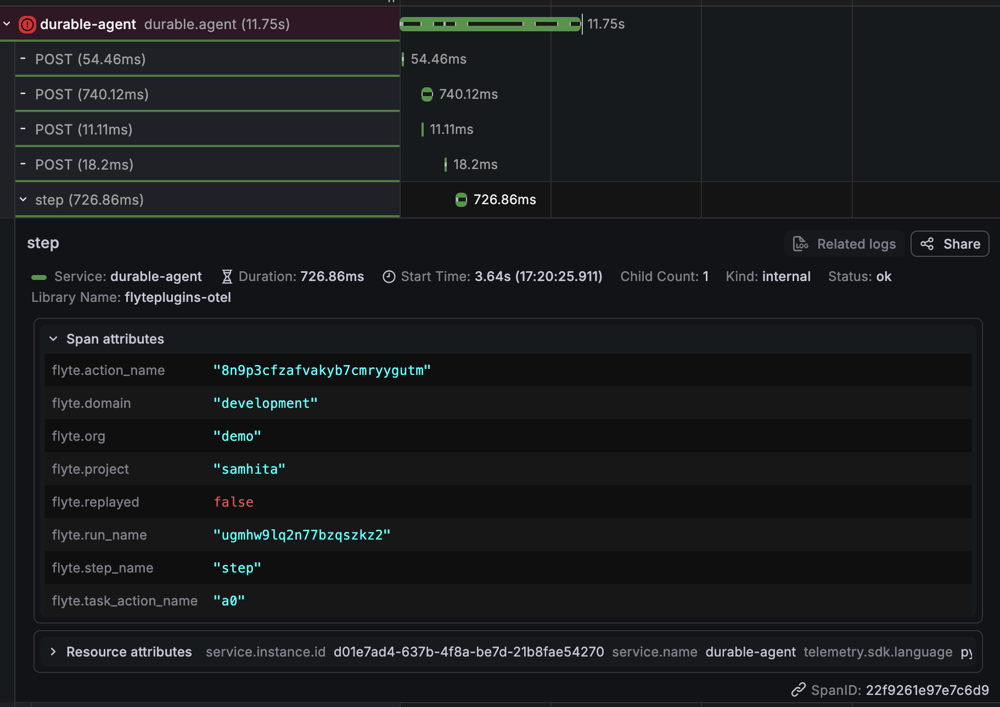This screenshot has width=1000, height=707.
Task: Click the clock Start Time icon
Action: click(389, 277)
